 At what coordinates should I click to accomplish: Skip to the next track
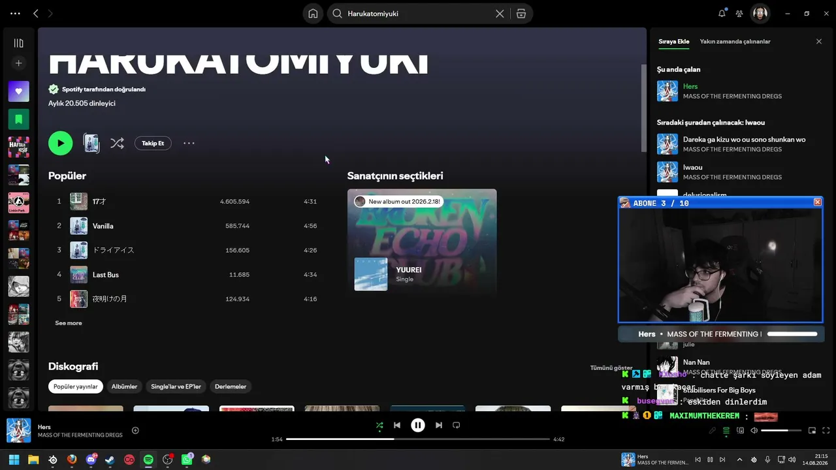point(439,425)
